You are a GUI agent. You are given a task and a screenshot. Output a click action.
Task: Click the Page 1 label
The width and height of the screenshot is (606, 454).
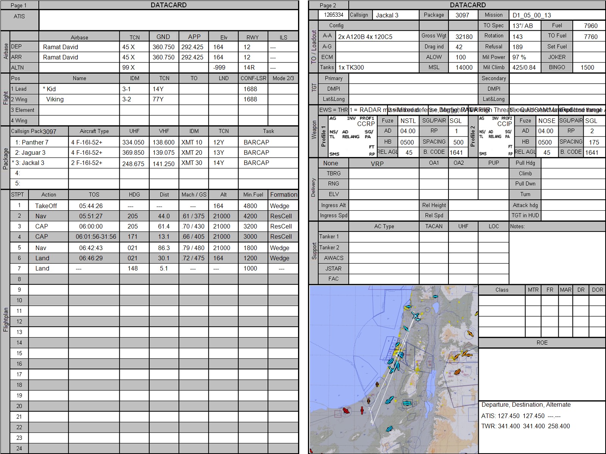pyautogui.click(x=19, y=5)
